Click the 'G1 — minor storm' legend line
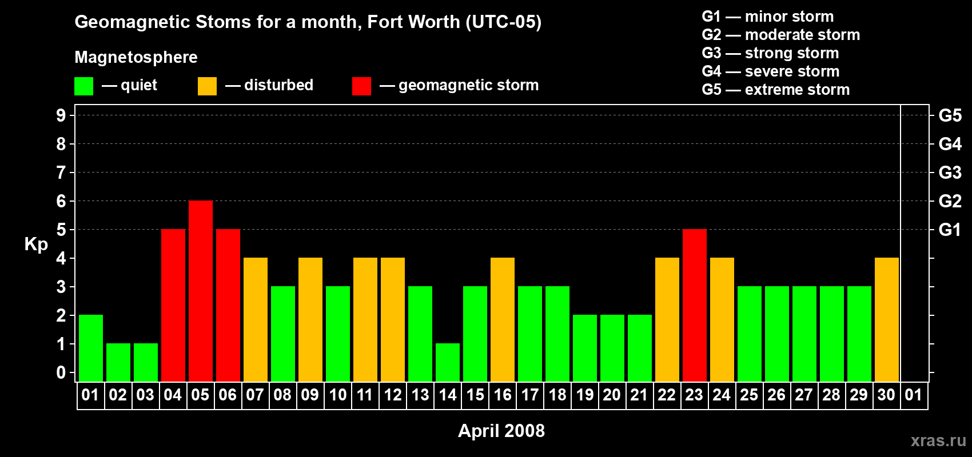972x457 pixels. click(x=768, y=17)
